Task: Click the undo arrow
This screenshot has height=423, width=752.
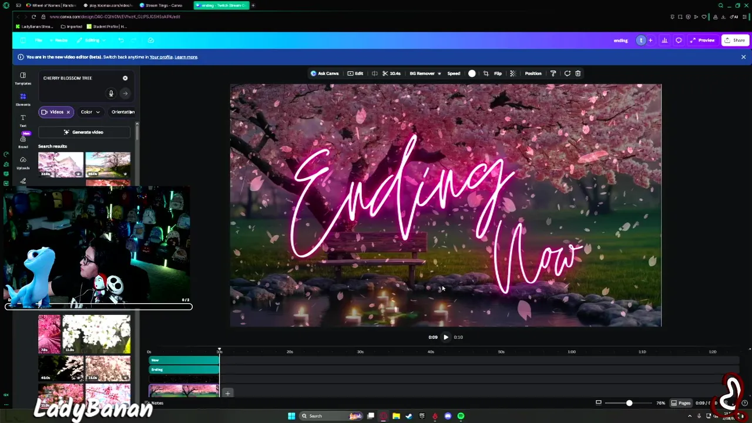Action: click(120, 41)
